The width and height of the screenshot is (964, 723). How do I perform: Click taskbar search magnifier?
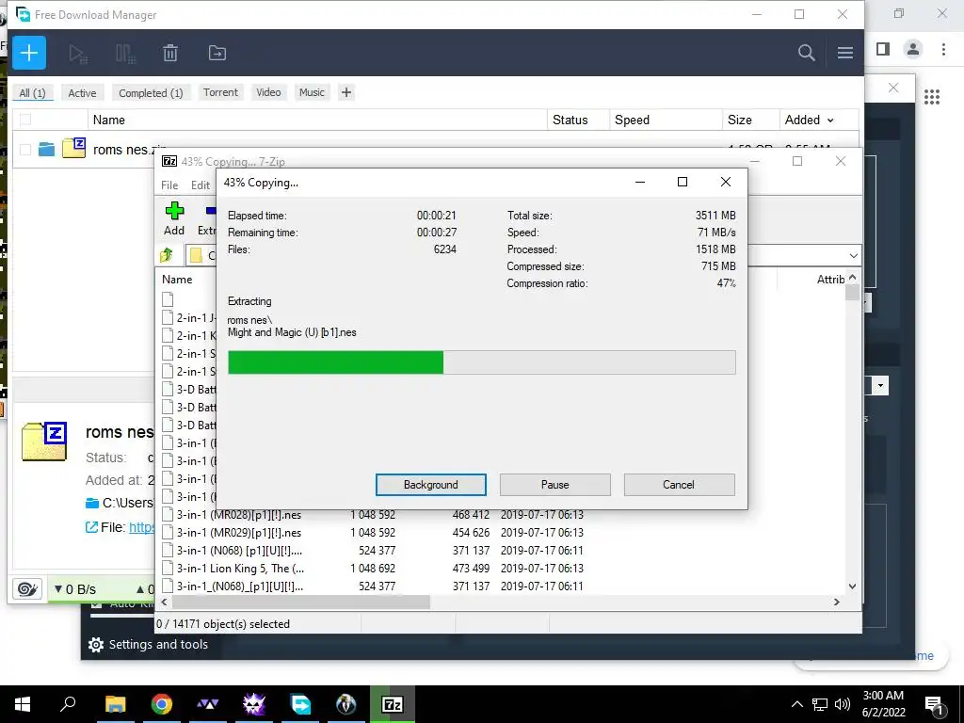pyautogui.click(x=68, y=704)
